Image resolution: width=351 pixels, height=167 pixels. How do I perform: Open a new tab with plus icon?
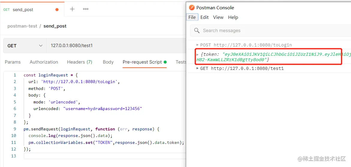click(x=72, y=9)
